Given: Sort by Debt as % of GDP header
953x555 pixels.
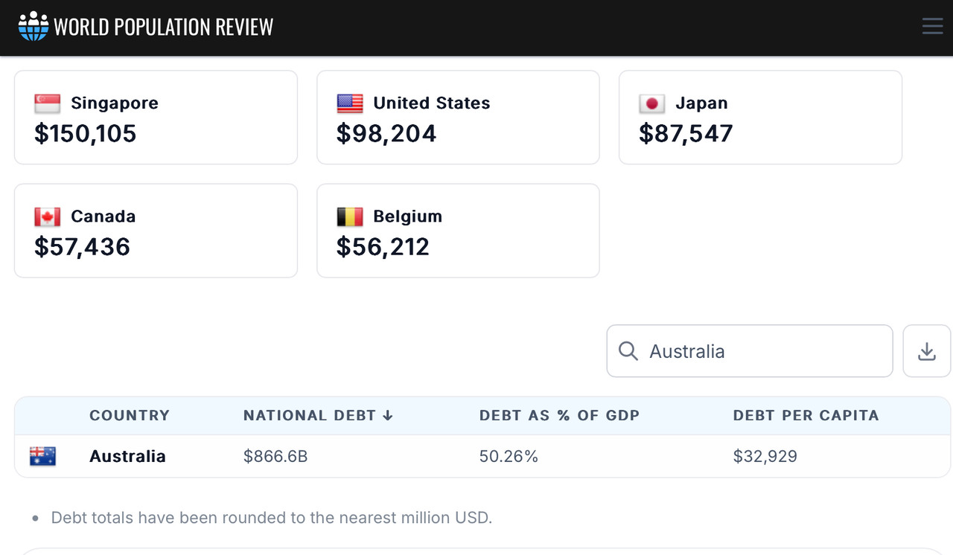Looking at the screenshot, I should click(559, 415).
